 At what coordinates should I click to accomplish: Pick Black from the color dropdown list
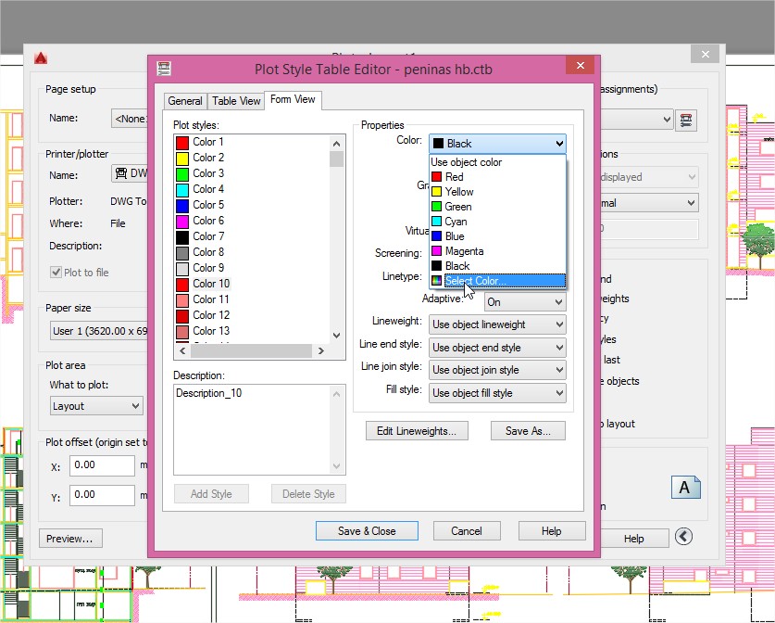(497, 266)
